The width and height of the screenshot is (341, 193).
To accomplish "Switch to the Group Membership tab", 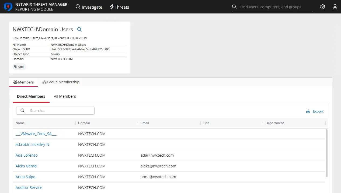I will click(61, 82).
